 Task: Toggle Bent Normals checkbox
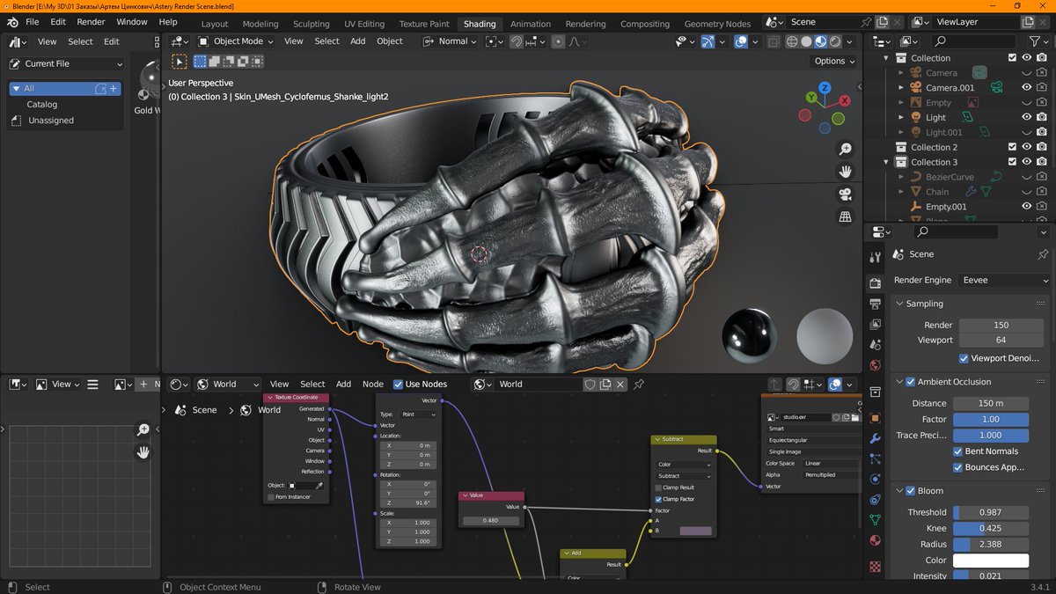click(957, 451)
